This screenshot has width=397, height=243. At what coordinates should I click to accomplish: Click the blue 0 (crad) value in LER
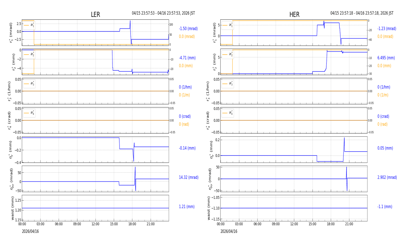point(185,116)
